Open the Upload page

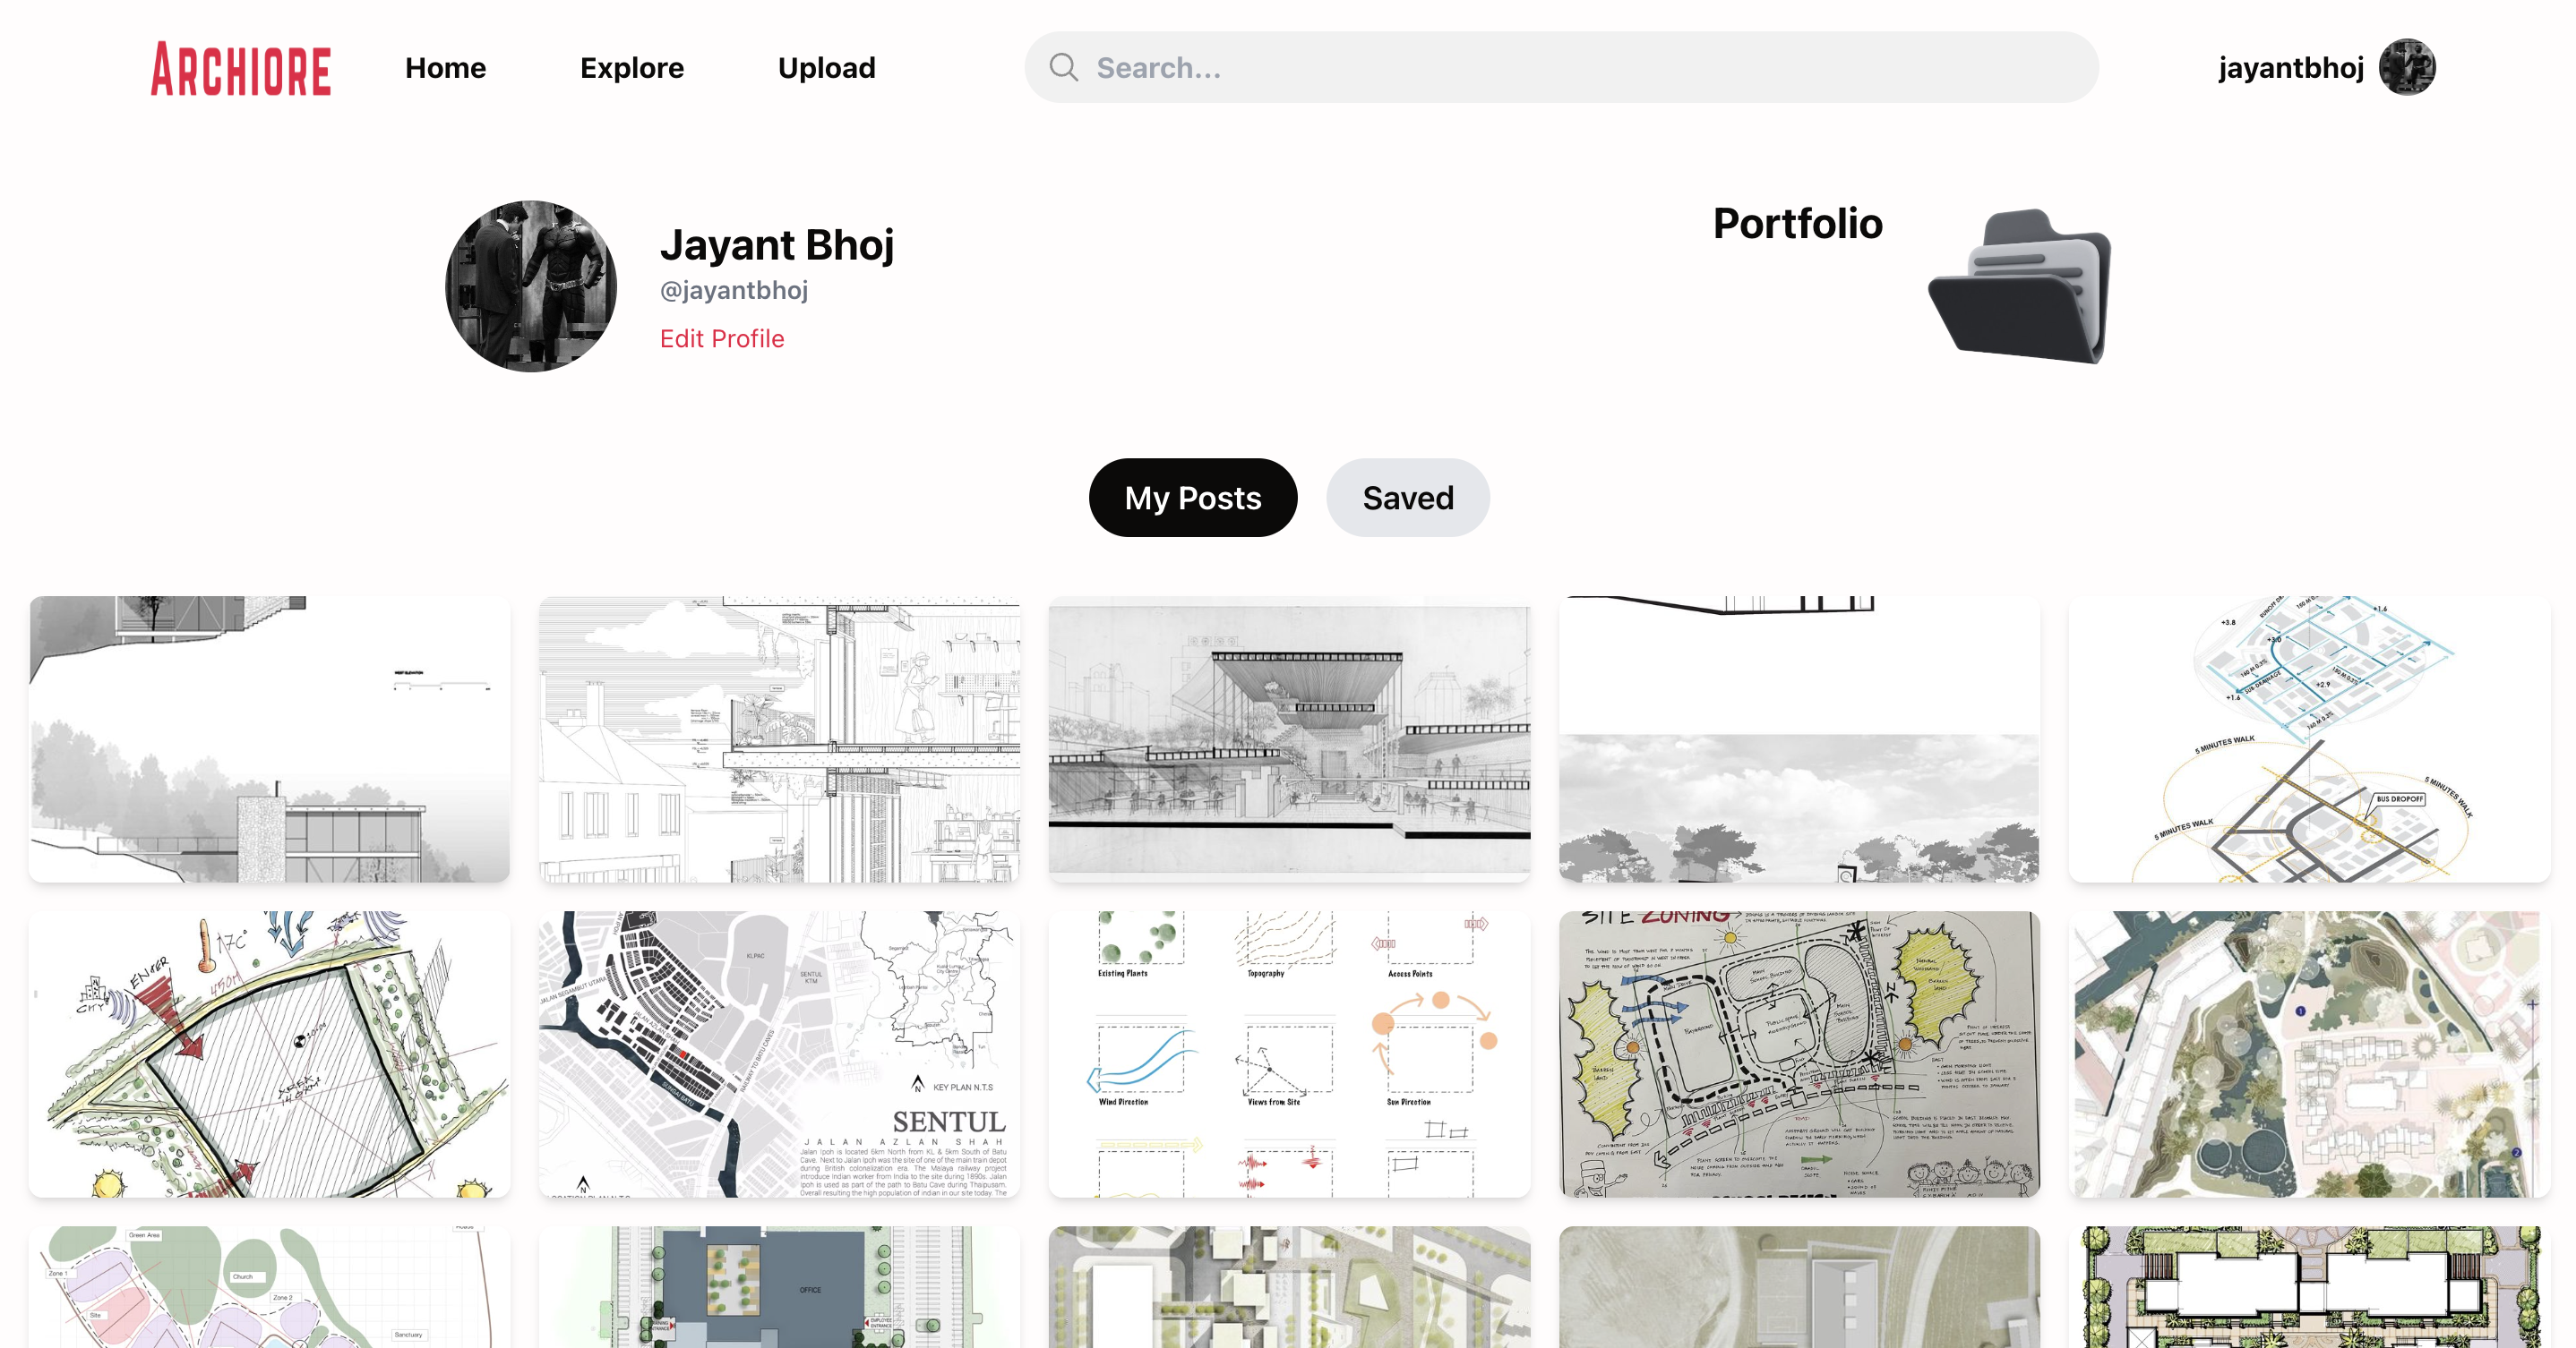pos(826,68)
